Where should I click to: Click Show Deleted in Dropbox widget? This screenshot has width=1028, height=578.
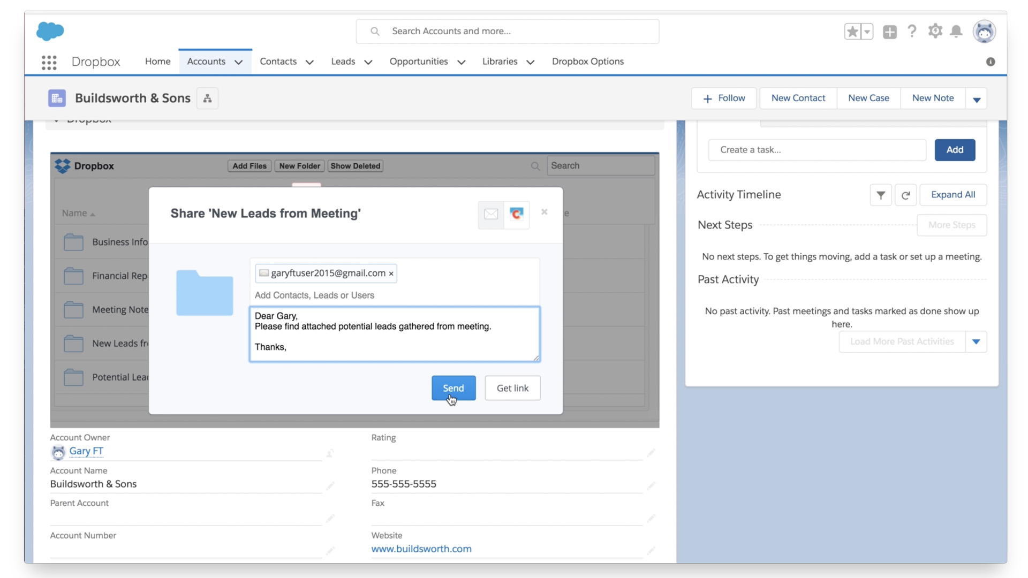(356, 166)
